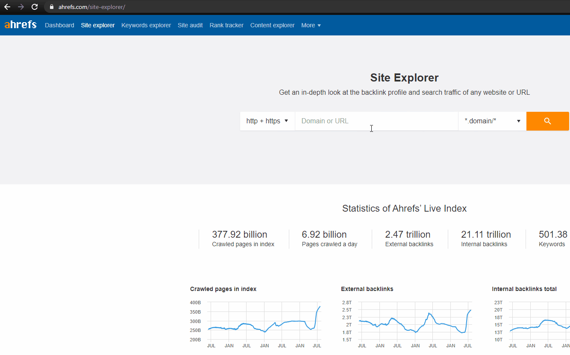Screen dimensions: 570x355
Task: Click the orange search magnifier button
Action: coord(547,121)
